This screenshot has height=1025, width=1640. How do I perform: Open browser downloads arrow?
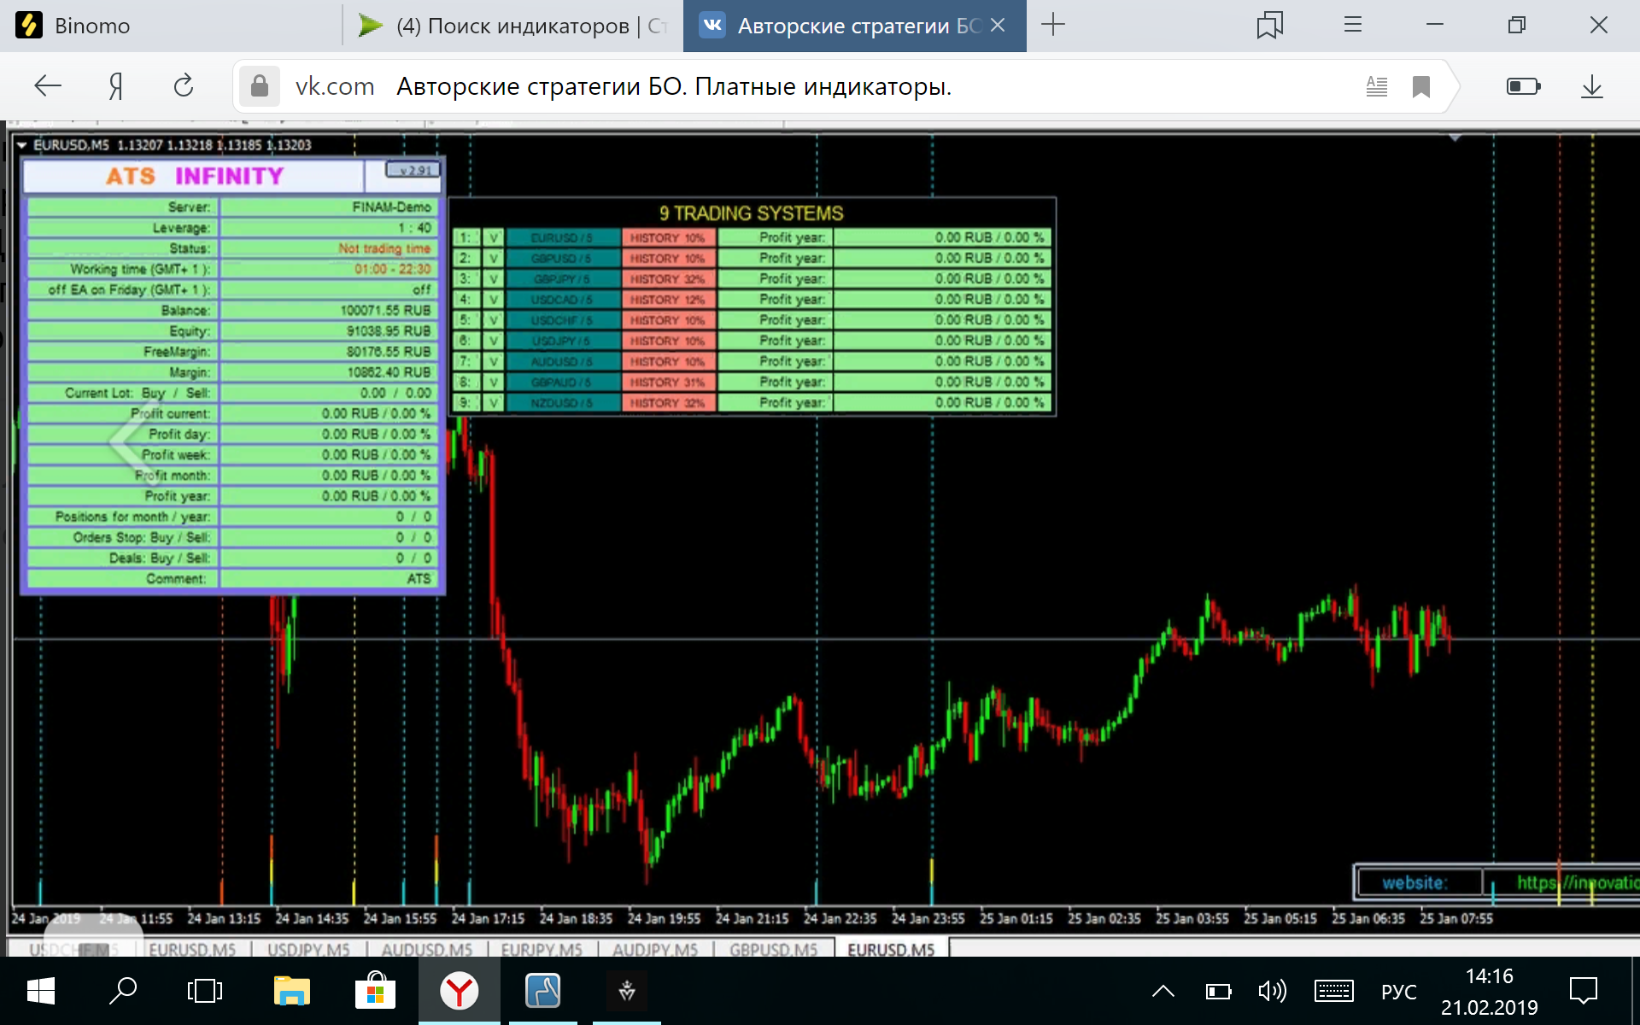click(x=1591, y=86)
